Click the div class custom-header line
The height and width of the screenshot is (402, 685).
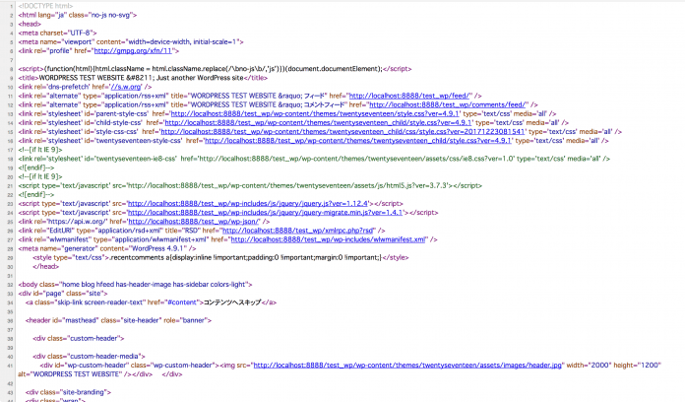(x=78, y=338)
